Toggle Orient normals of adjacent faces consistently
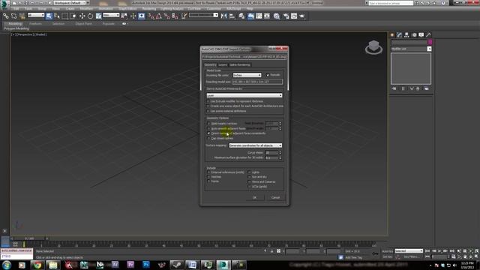Viewport: 480px width, 270px height. tap(208, 133)
